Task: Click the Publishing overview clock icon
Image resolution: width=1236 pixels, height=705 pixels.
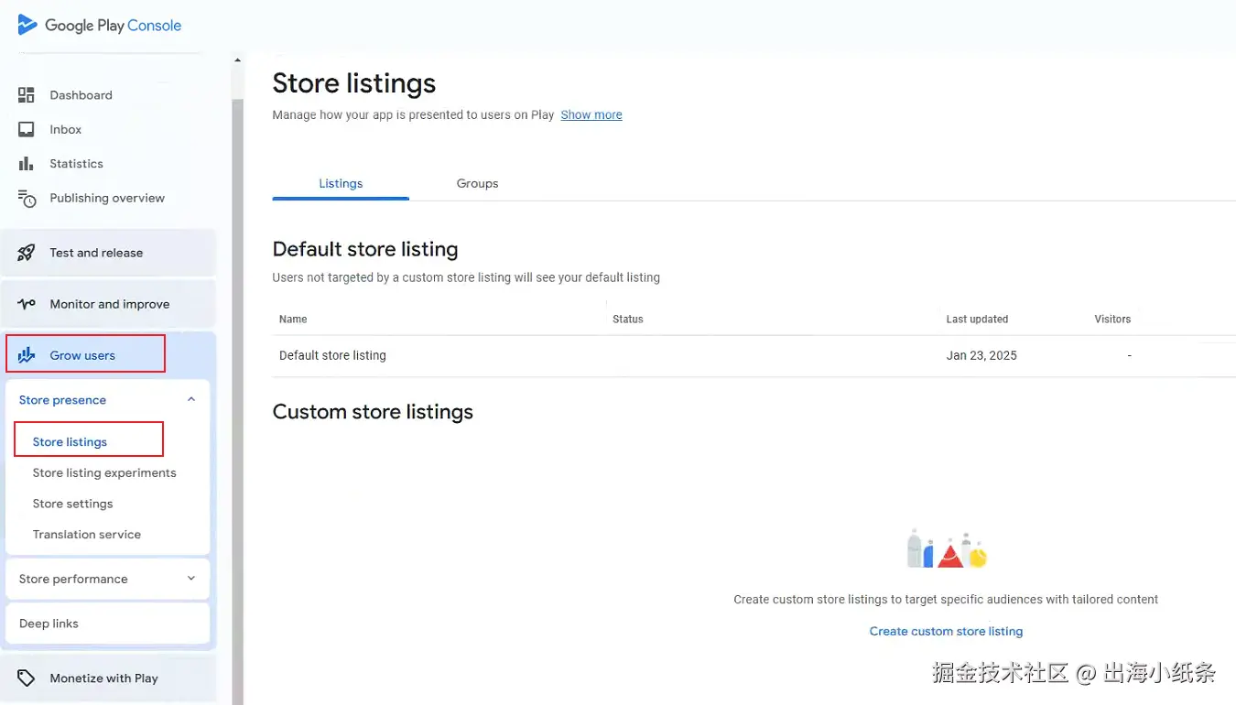Action: point(27,199)
